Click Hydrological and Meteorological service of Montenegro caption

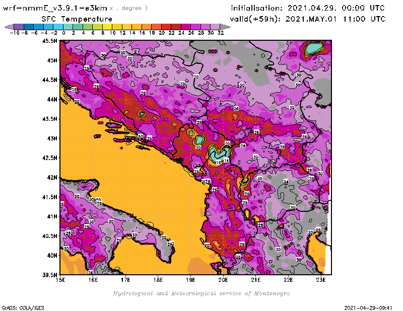click(x=201, y=293)
